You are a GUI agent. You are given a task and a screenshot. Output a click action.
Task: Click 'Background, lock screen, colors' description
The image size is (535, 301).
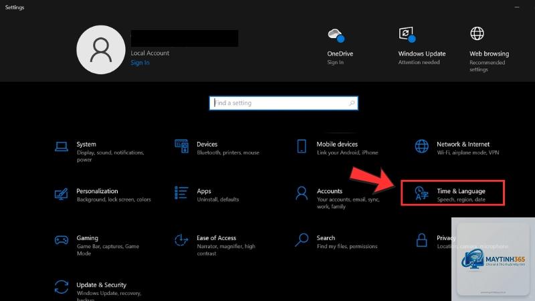[x=114, y=199]
